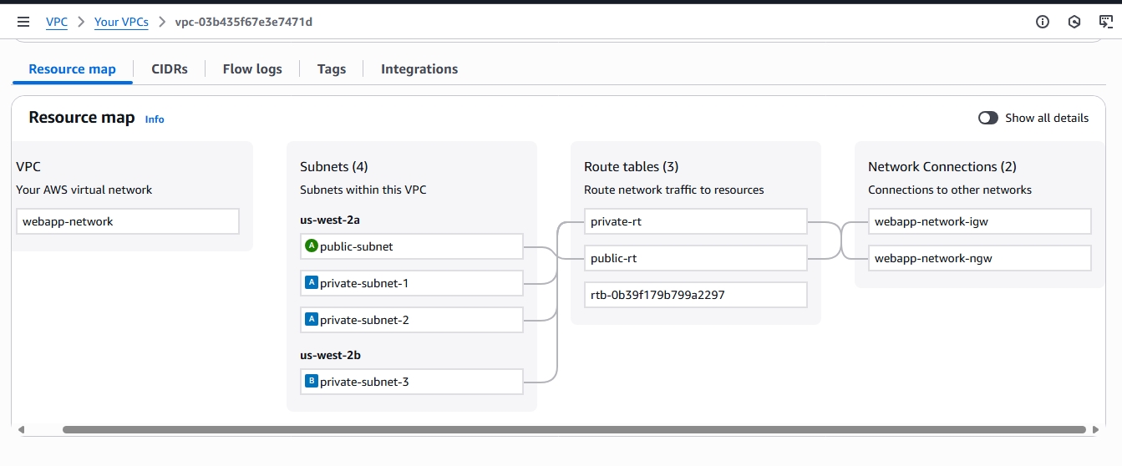This screenshot has height=466, width=1122.
Task: Open the Flow logs tab
Action: 252,69
